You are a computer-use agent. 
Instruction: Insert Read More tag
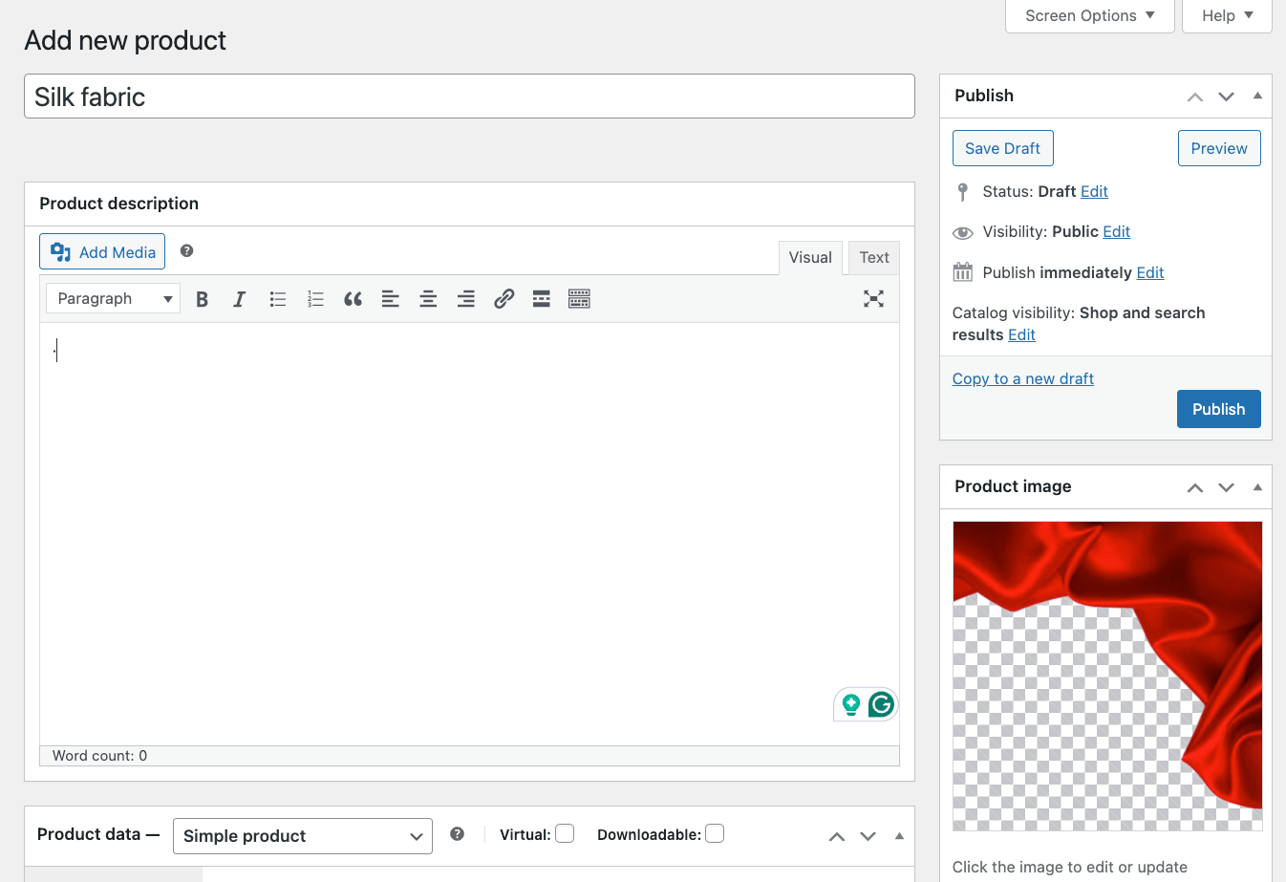(x=542, y=299)
